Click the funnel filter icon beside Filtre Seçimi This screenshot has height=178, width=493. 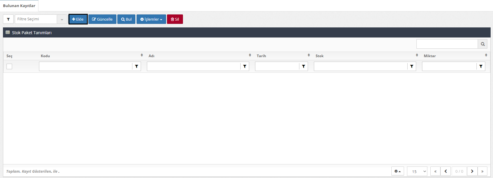tap(8, 19)
